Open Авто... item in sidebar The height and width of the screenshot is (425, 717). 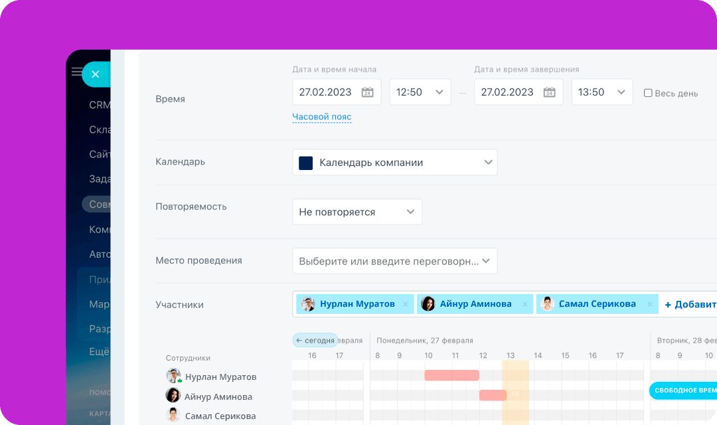pyautogui.click(x=100, y=254)
